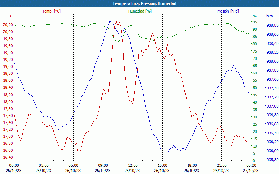Click the 18,00 temperature axis value
The width and height of the screenshot is (279, 174).
click(x=8, y=101)
